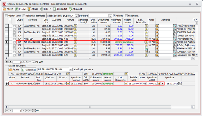Click the Kontēt toolbar button
Screen dimensions: 203x117
[21, 9]
